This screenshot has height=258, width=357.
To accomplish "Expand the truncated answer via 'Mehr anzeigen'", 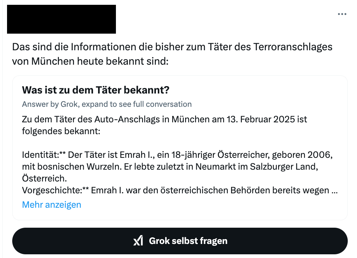I will click(51, 204).
